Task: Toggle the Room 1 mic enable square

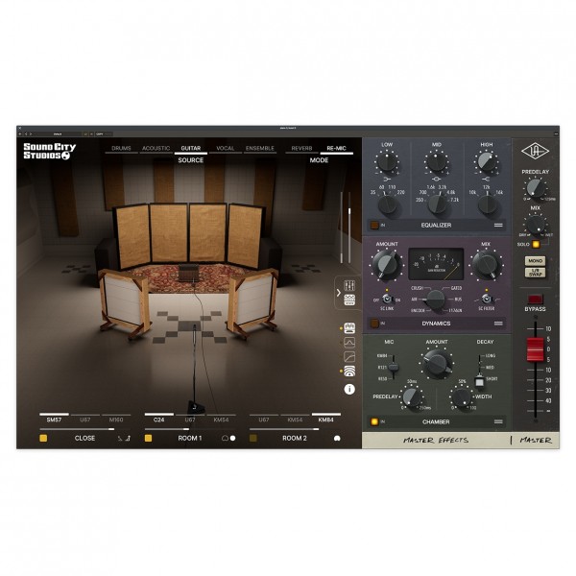Action: [x=149, y=438]
